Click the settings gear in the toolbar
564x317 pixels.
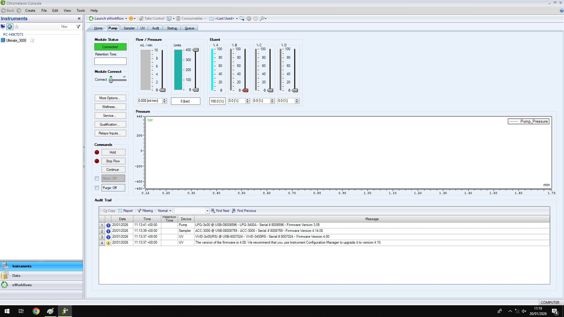pos(249,19)
